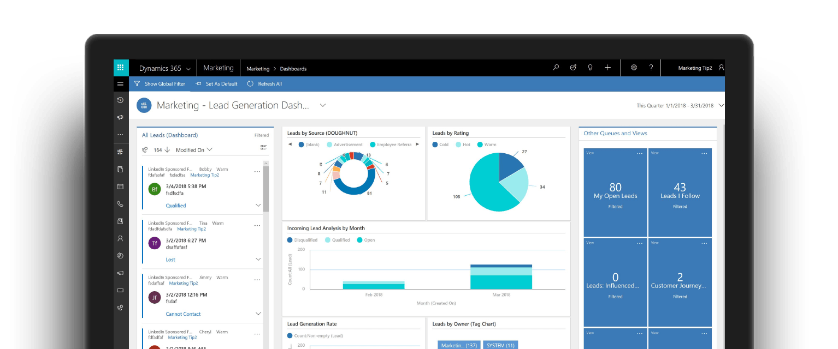Click Refresh All in command bar
Screen dimensions: 838x349
(x=264, y=84)
